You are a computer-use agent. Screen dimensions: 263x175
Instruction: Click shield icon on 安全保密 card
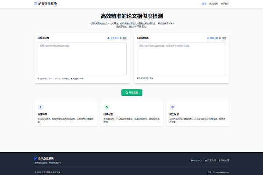click(x=172, y=107)
